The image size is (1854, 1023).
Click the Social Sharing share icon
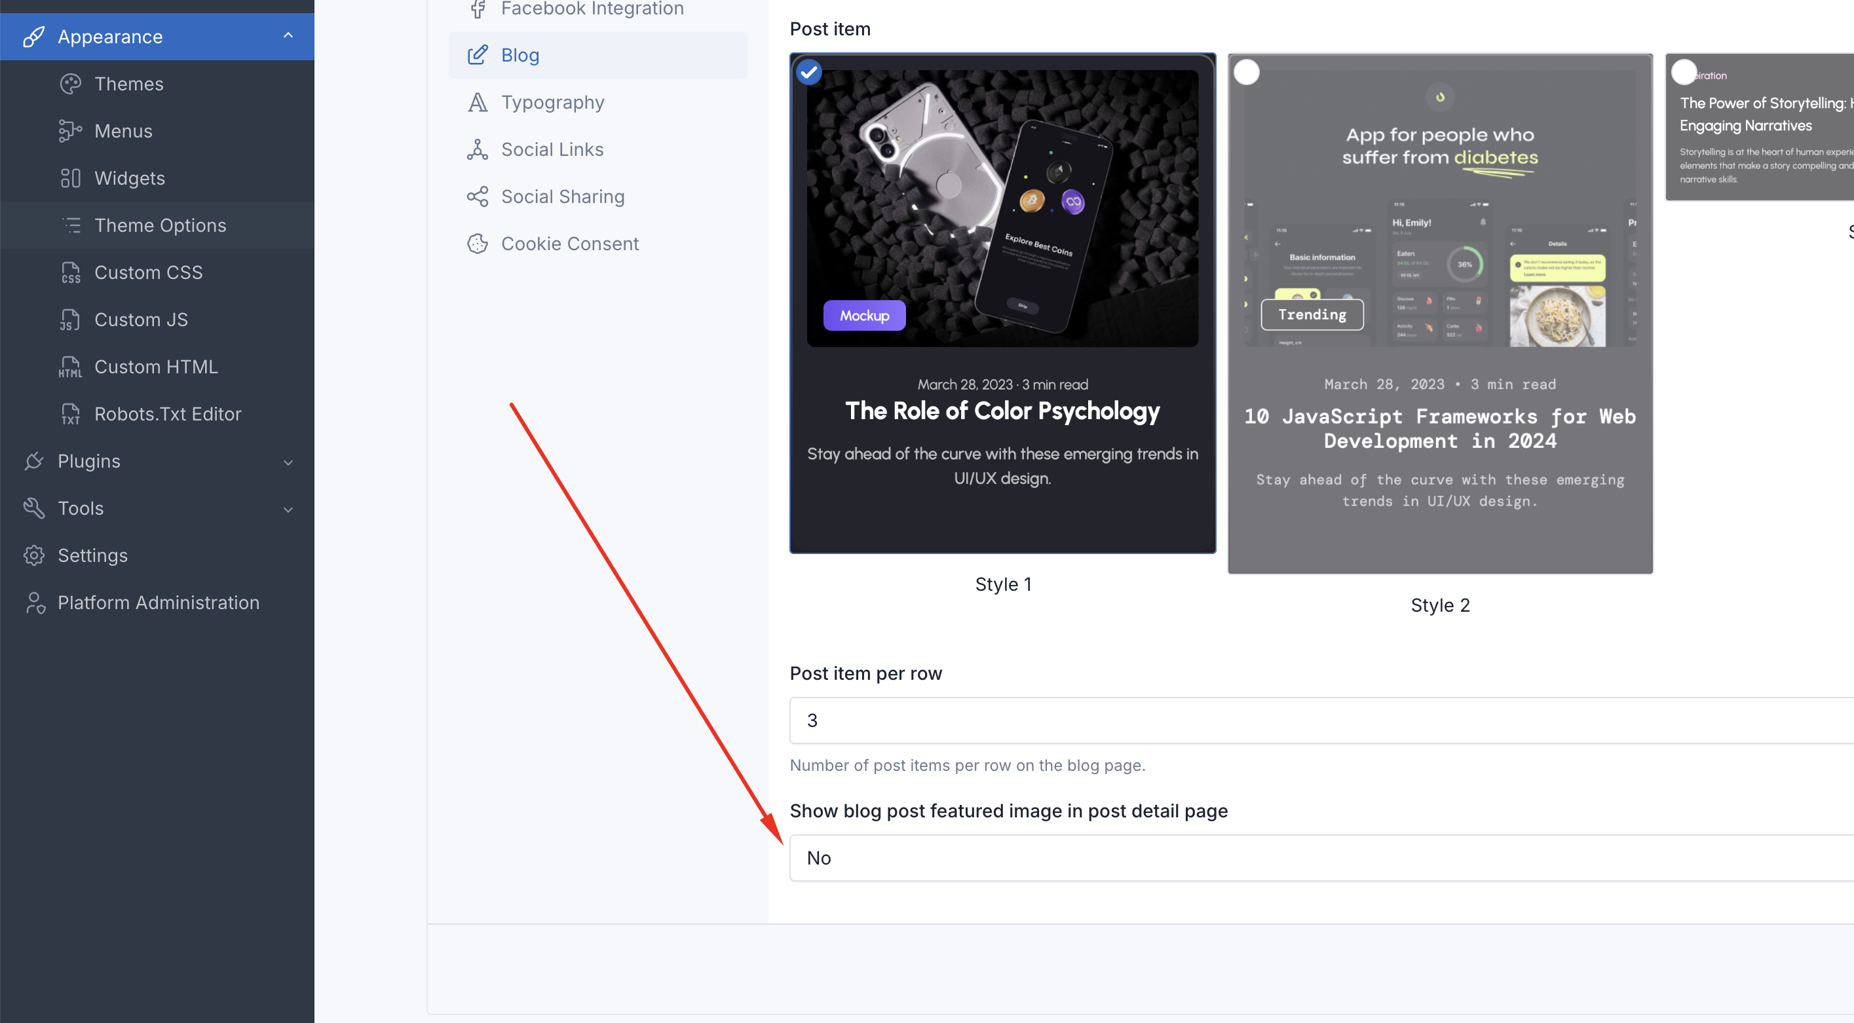point(477,196)
